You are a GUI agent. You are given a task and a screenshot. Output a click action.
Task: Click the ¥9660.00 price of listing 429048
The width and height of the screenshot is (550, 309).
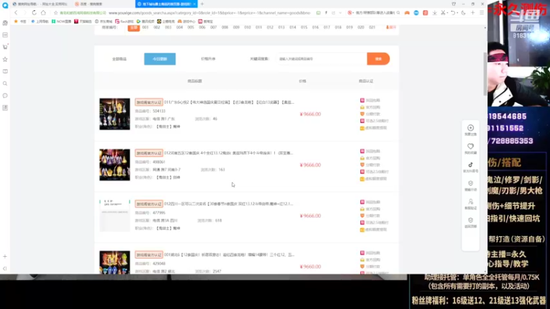(x=310, y=266)
